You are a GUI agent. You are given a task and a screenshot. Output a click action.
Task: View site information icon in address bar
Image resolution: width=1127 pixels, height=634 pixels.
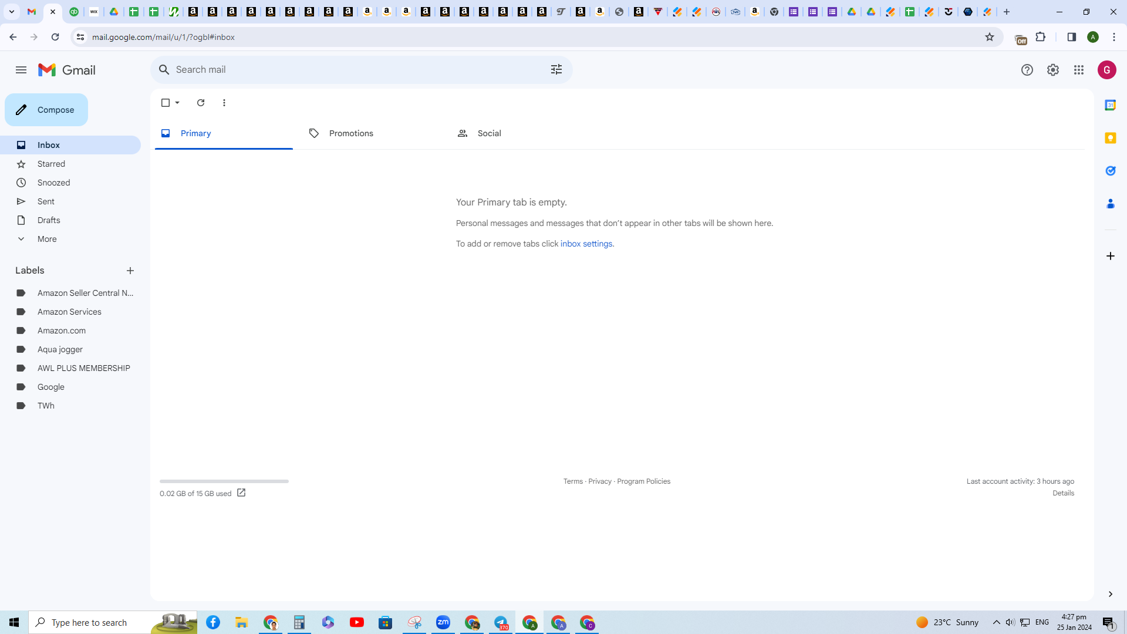pos(80,37)
